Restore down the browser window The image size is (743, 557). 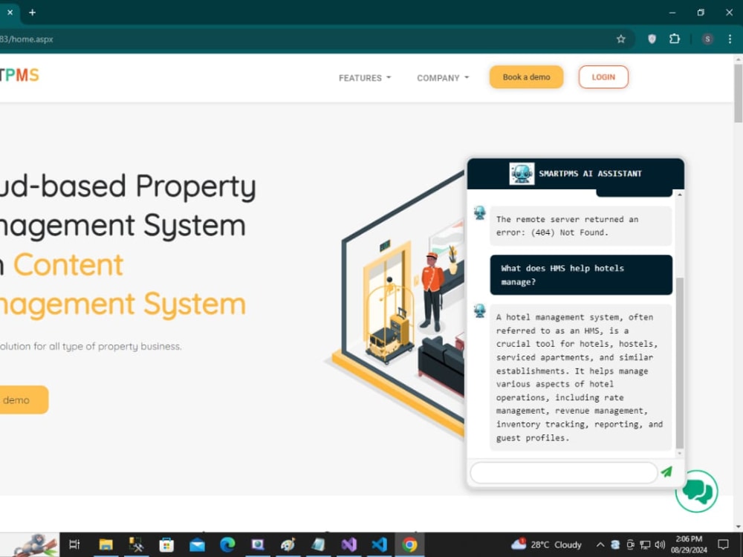tap(701, 13)
